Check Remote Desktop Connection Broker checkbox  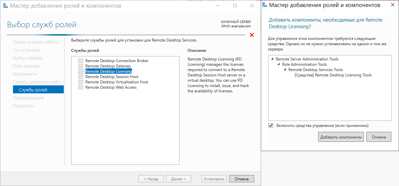point(81,61)
